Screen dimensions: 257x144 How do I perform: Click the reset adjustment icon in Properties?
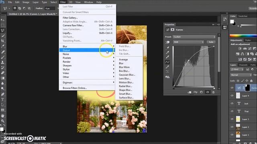click(201, 92)
